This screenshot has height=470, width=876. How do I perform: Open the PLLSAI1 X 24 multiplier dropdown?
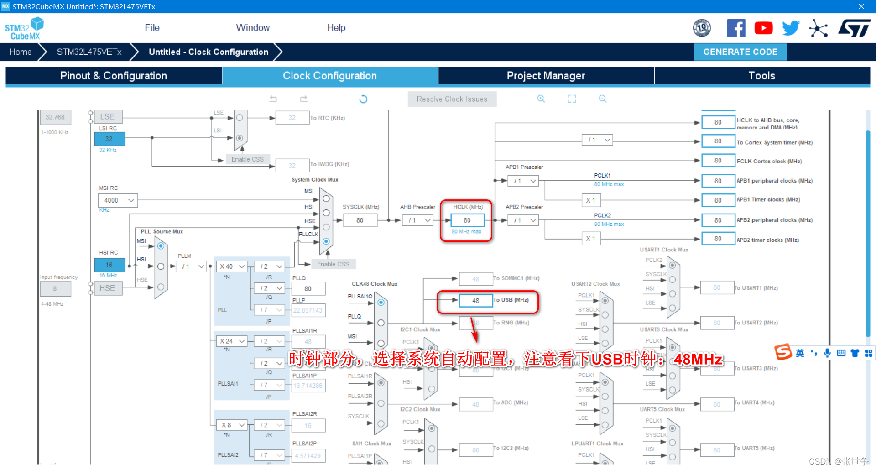pos(232,341)
